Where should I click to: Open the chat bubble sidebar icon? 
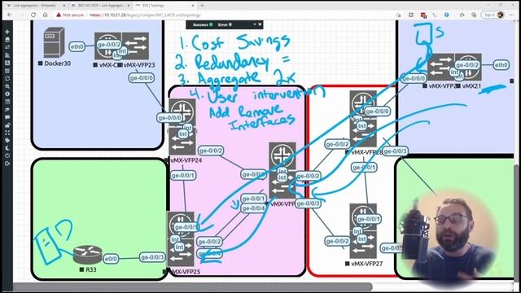7,117
